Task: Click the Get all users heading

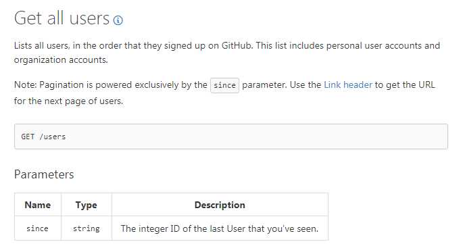Action: (x=62, y=18)
